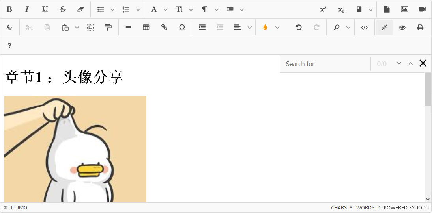Toggle the spellcheck icon
432x213 pixels.
[x=9, y=28]
